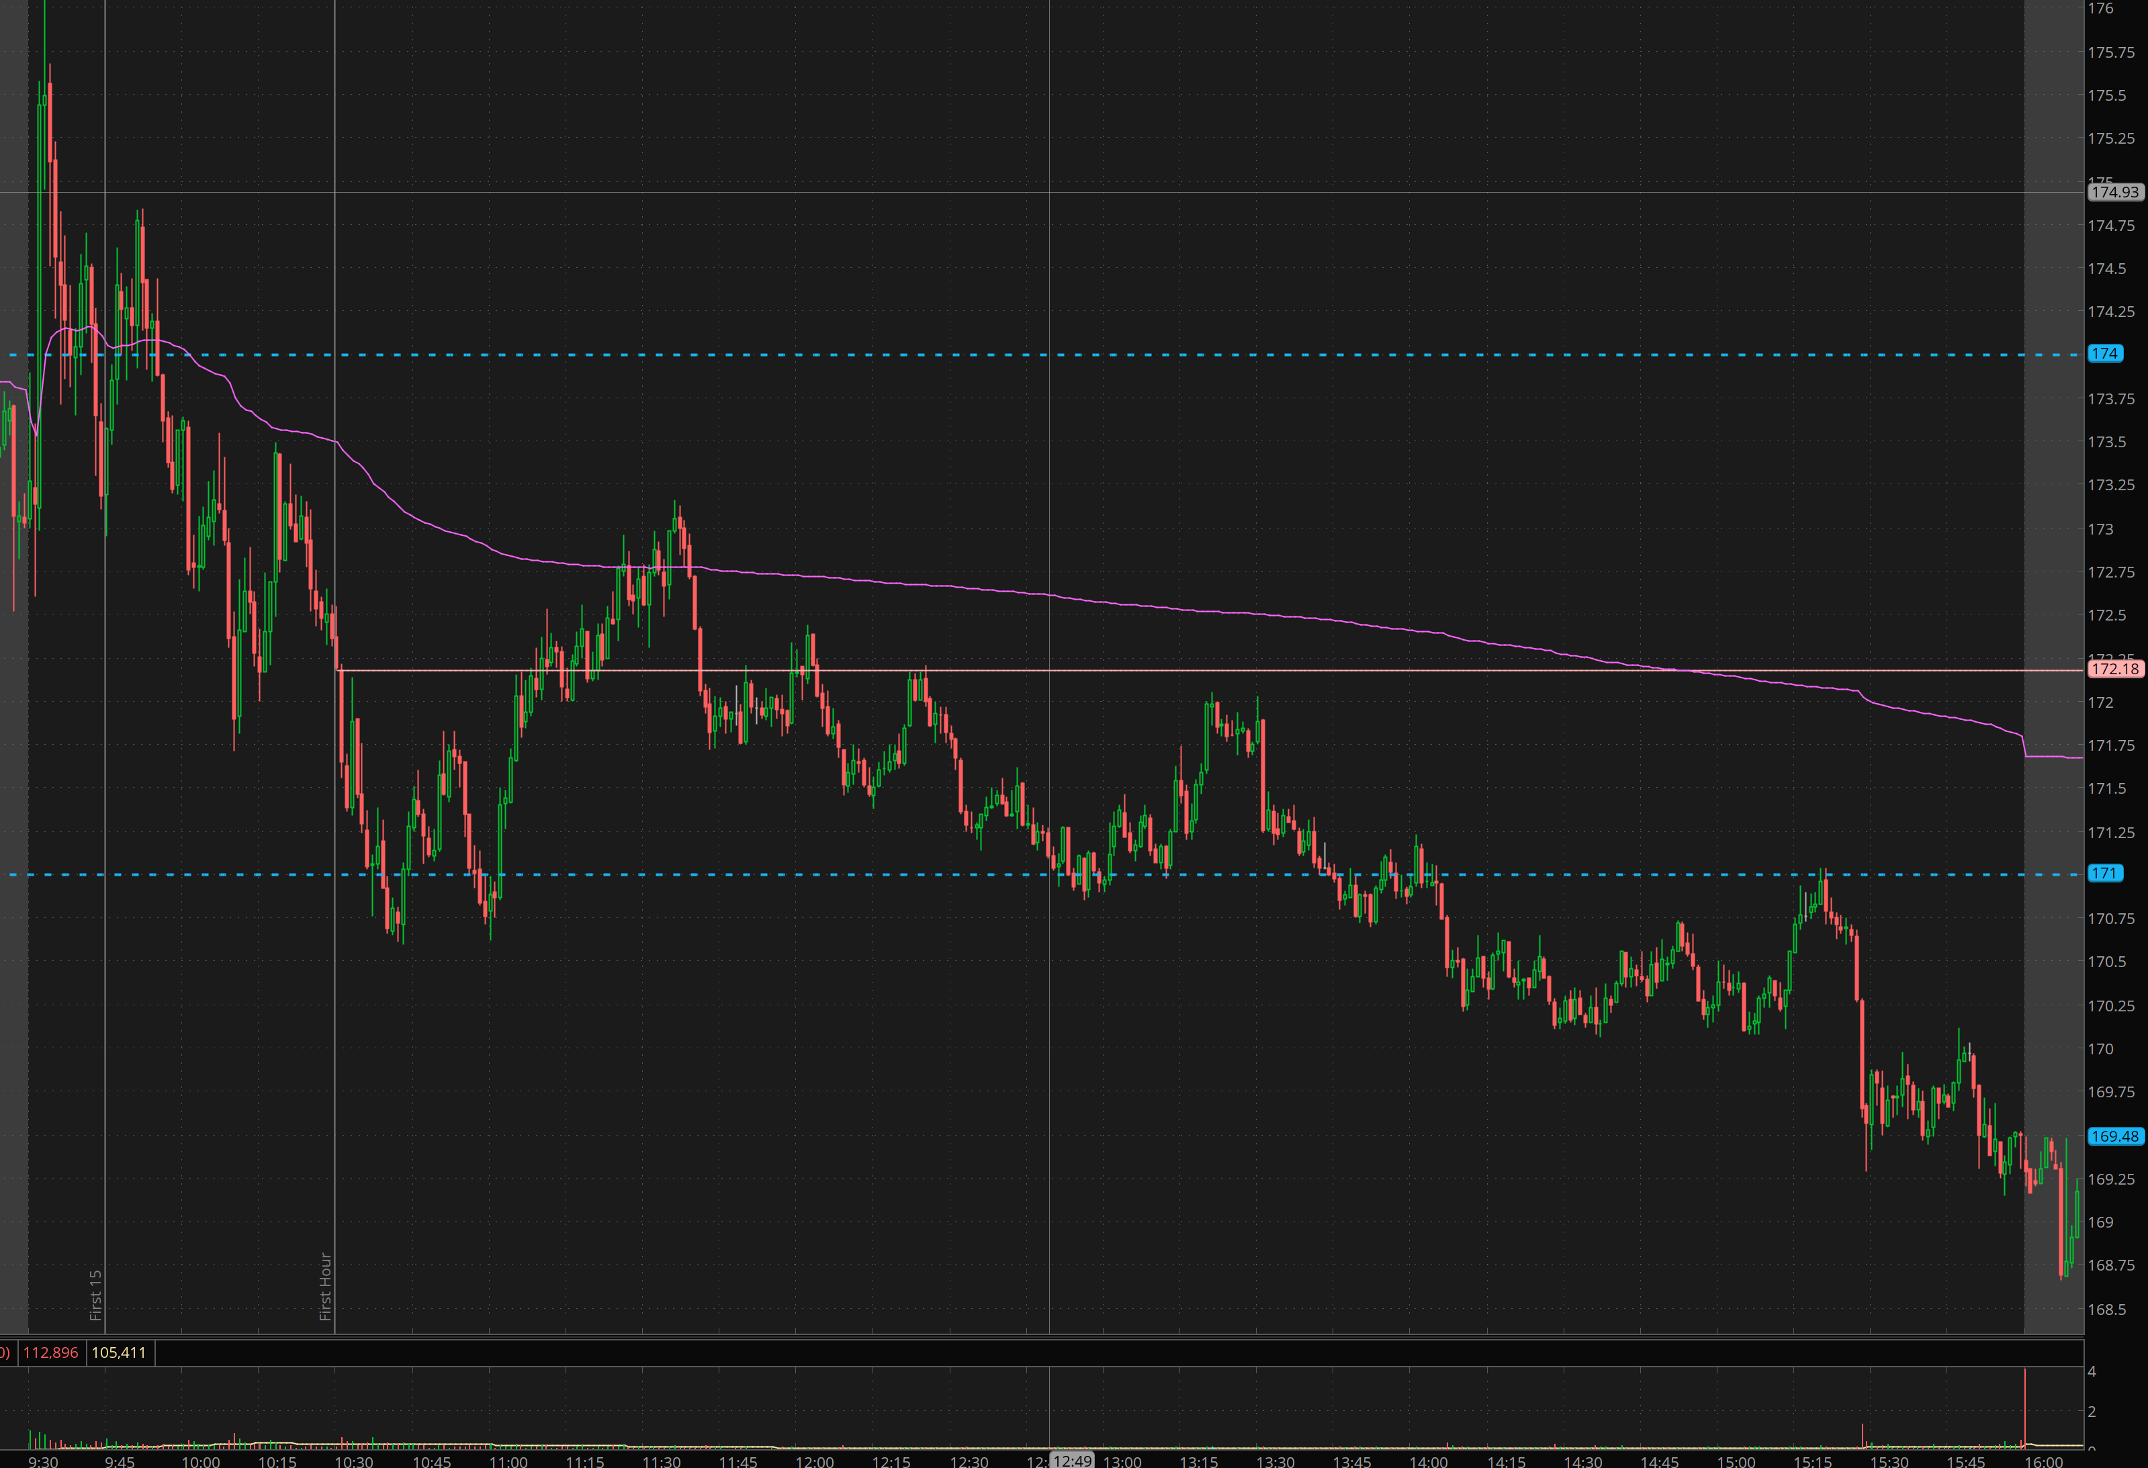Click the 16:00 label on time axis
This screenshot has height=1468, width=2148.
pos(2044,1461)
